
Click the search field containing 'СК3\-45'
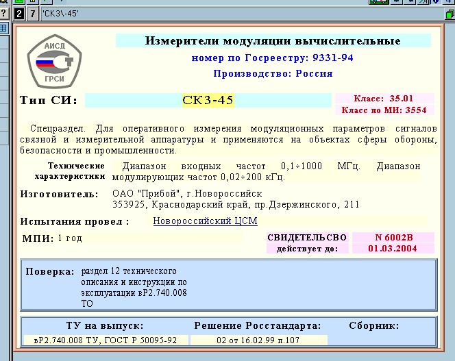pyautogui.click(x=241, y=14)
